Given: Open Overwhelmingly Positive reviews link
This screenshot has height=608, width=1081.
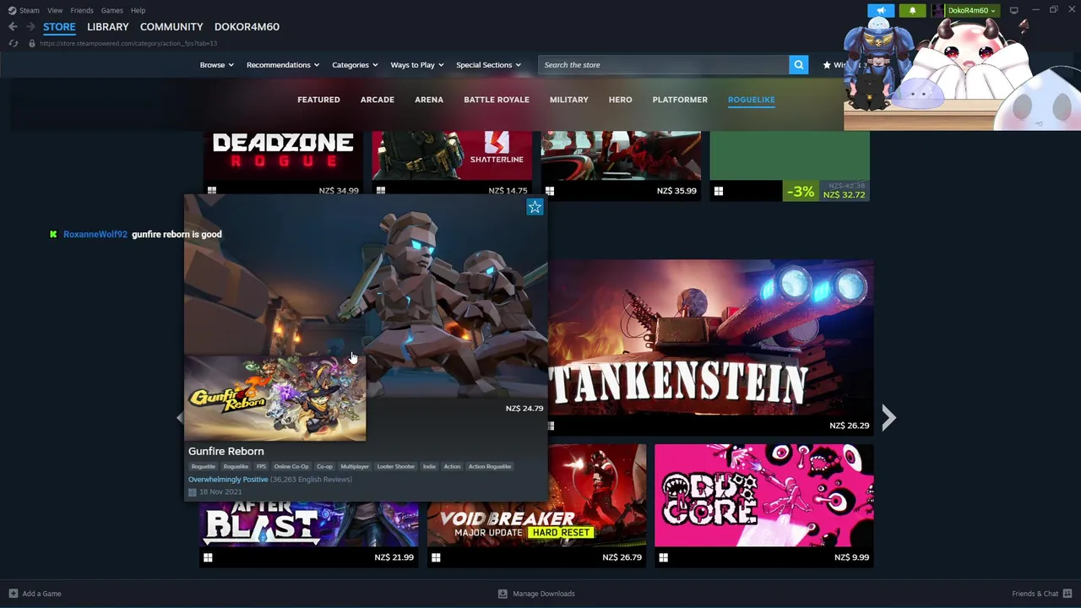Looking at the screenshot, I should [228, 480].
